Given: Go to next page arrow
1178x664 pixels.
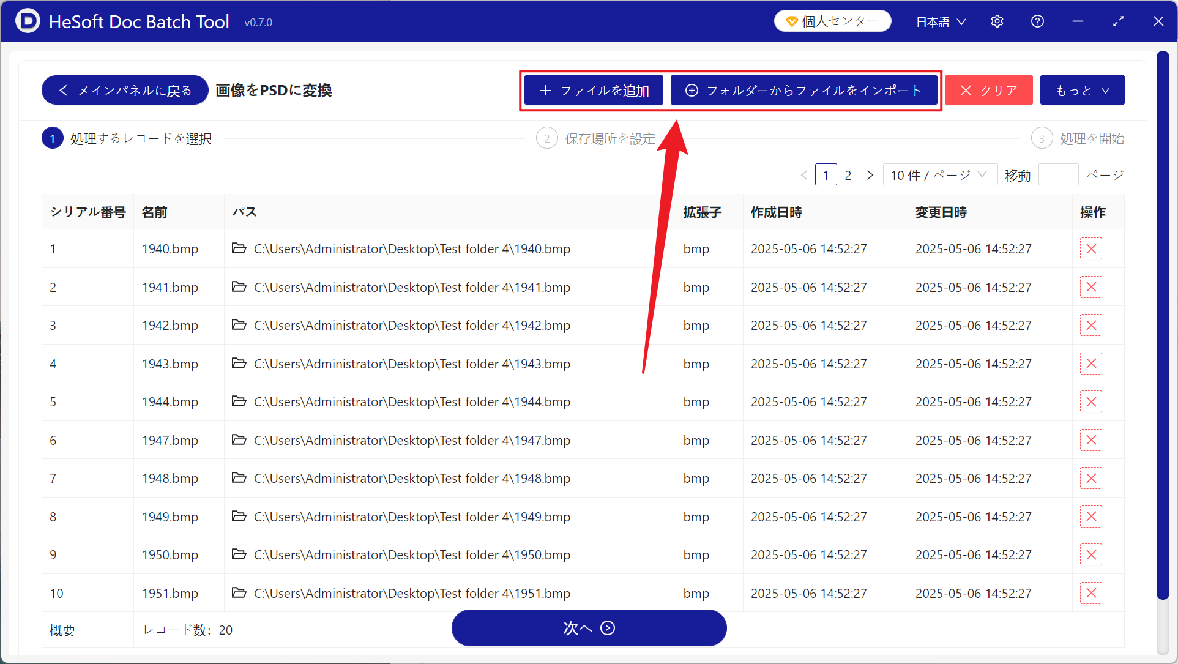Looking at the screenshot, I should pyautogui.click(x=870, y=175).
